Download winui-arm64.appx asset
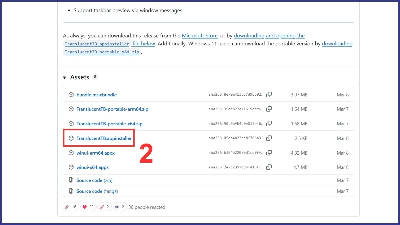The image size is (400, 225). pyautogui.click(x=95, y=153)
